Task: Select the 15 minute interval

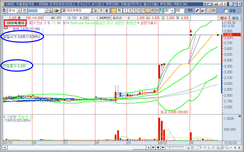Action: point(143,11)
